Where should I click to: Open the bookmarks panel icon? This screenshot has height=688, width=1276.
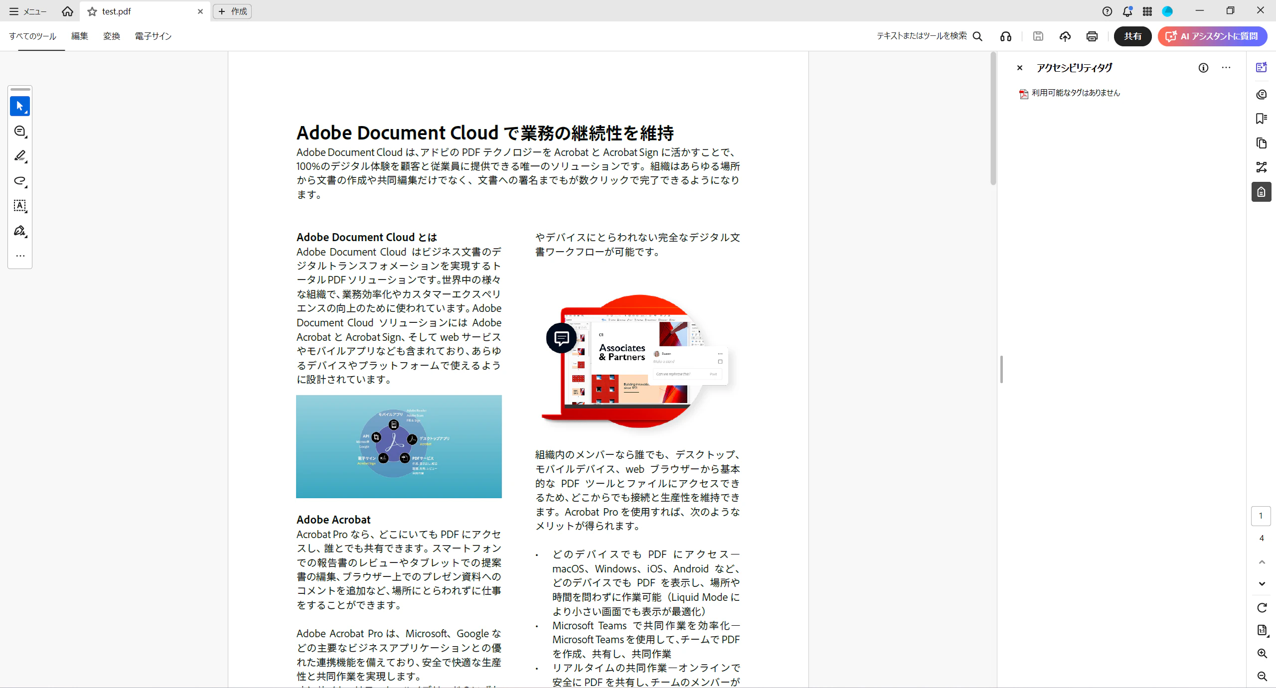[1262, 119]
